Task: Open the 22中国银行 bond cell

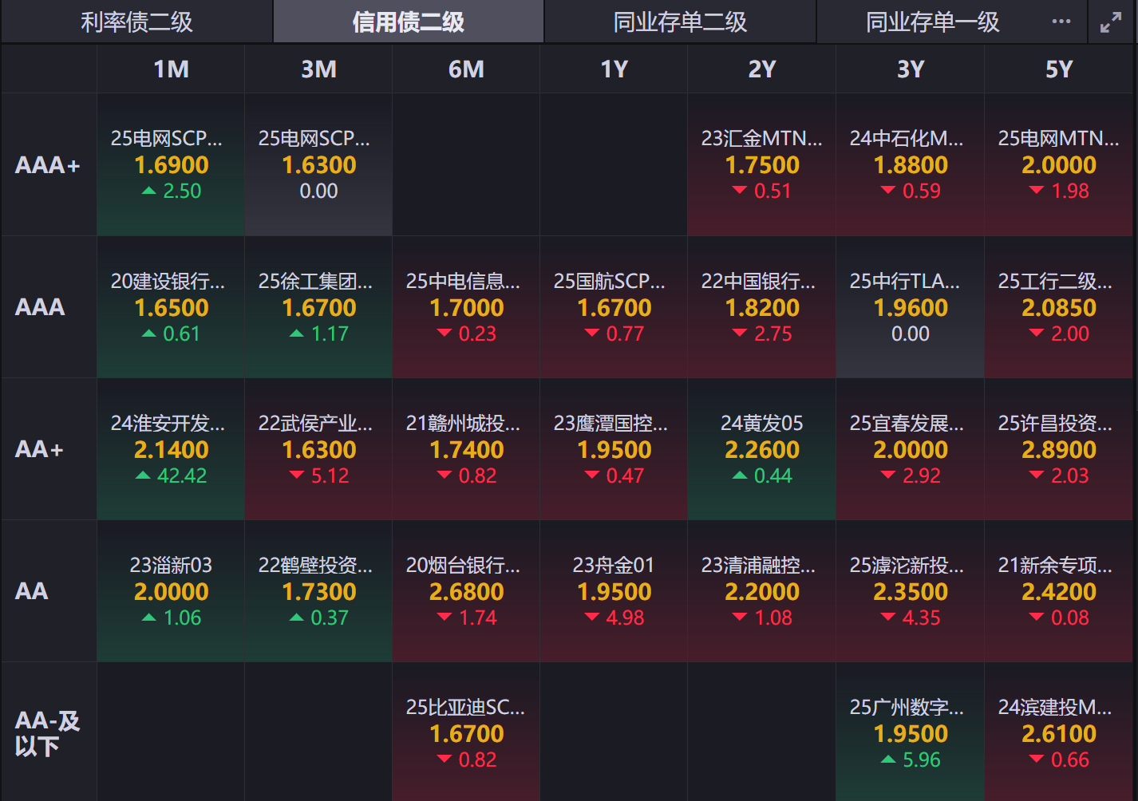Action: tap(762, 307)
